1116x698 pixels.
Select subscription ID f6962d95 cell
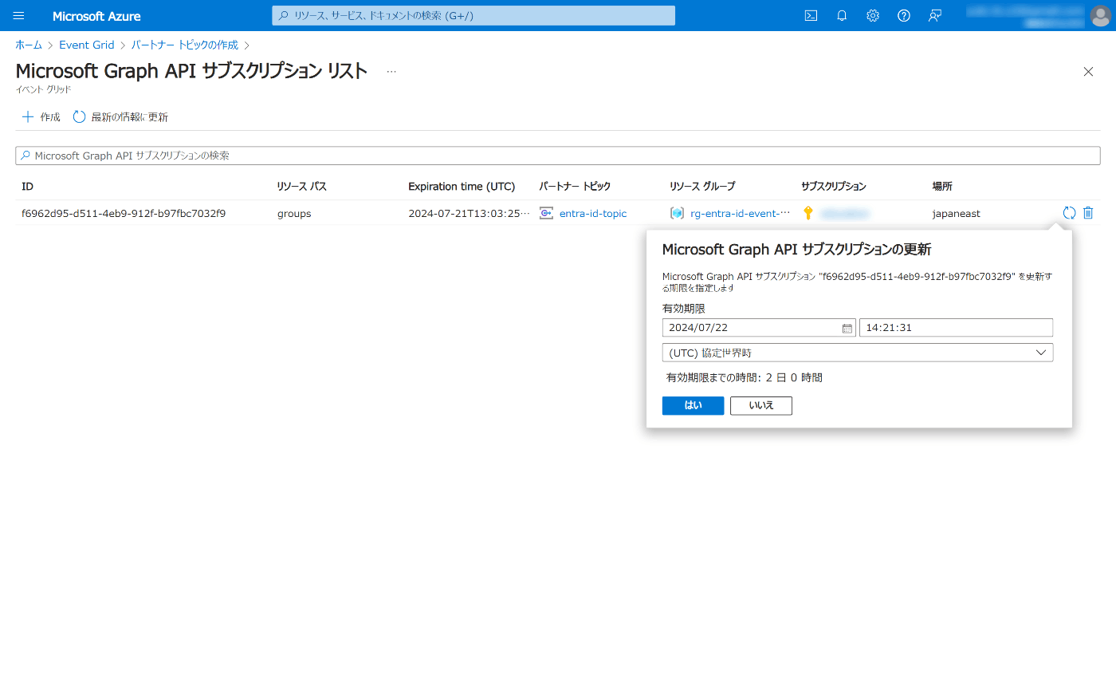click(x=124, y=214)
